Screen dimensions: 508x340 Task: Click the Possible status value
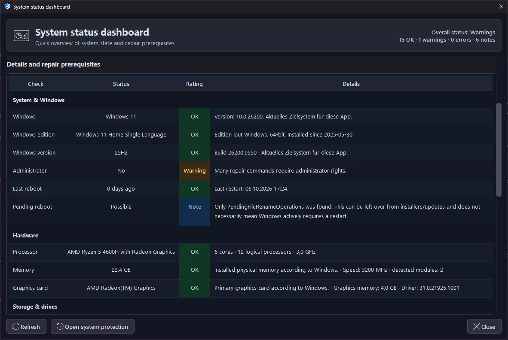(x=121, y=207)
